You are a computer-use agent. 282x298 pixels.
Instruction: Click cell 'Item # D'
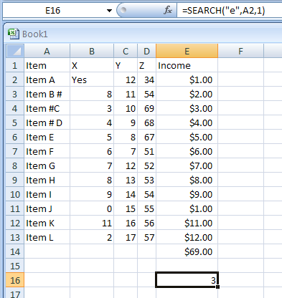click(x=47, y=122)
